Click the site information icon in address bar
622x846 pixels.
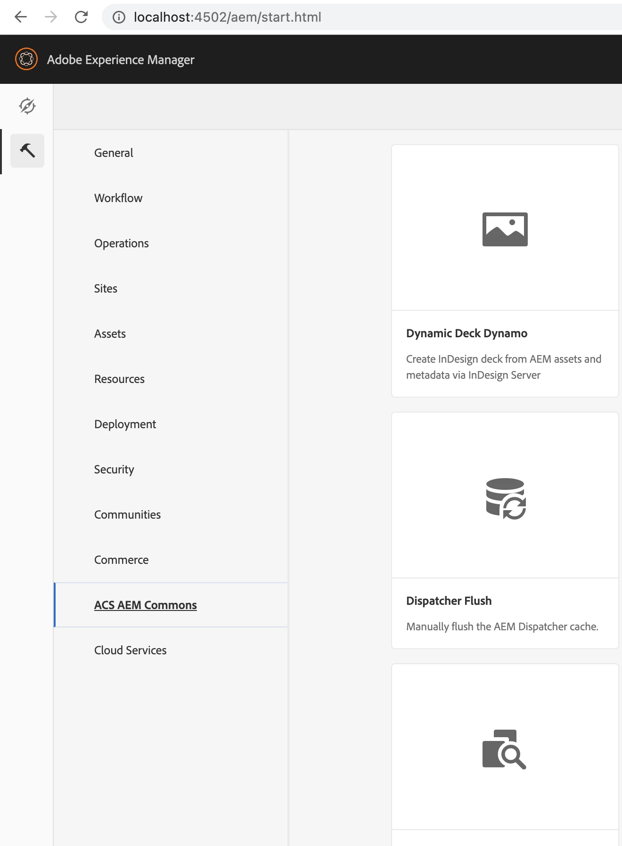[119, 17]
